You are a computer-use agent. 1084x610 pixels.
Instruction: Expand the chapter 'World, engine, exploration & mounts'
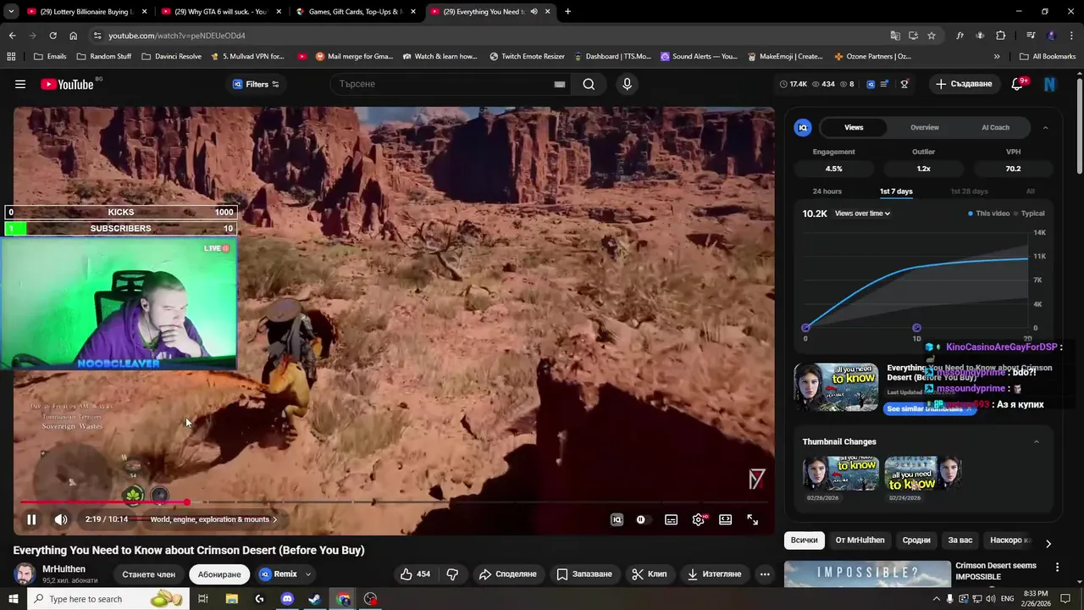tap(213, 519)
